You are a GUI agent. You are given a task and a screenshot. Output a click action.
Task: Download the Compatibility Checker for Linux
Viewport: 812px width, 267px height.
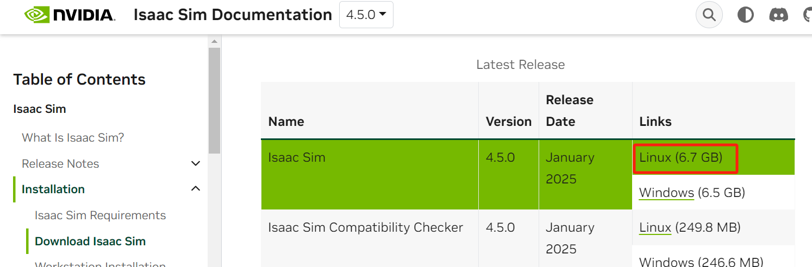coord(655,227)
